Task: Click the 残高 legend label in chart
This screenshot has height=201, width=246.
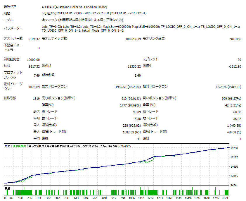Action: (7, 146)
